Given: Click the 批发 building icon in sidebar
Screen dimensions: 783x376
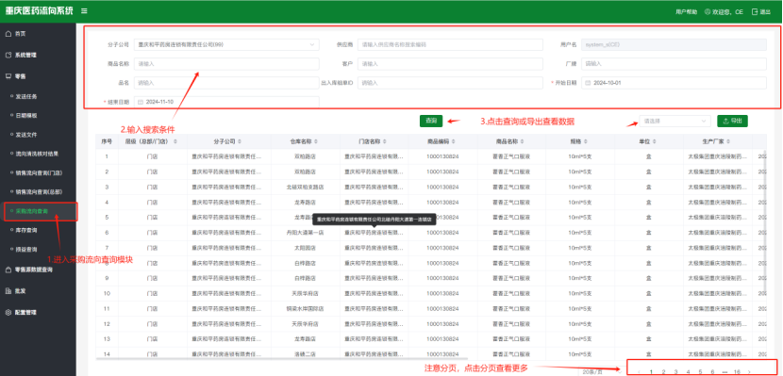Looking at the screenshot, I should click(8, 291).
